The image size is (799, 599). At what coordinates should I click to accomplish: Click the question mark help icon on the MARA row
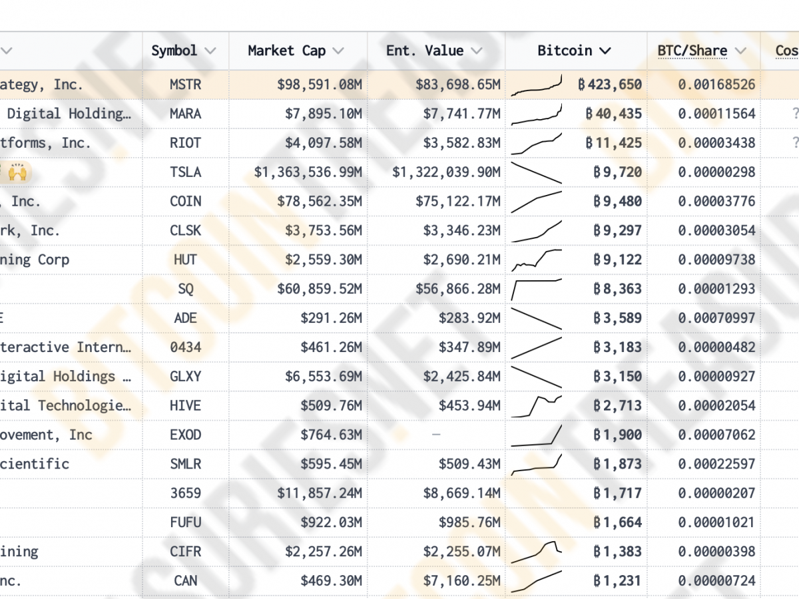tap(794, 113)
